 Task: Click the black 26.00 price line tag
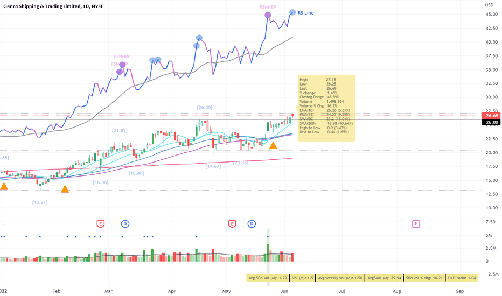492,122
